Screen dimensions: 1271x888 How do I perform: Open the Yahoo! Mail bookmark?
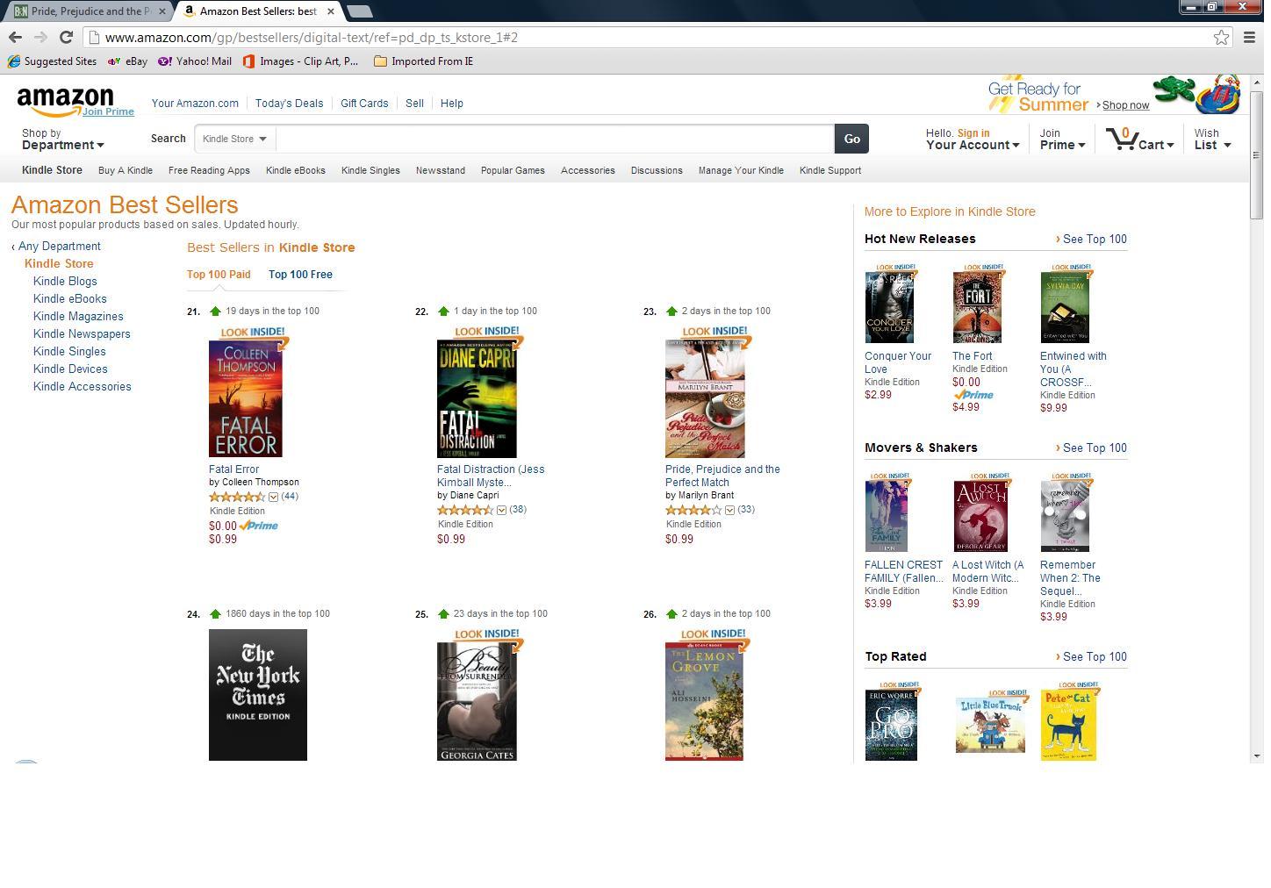coord(195,61)
